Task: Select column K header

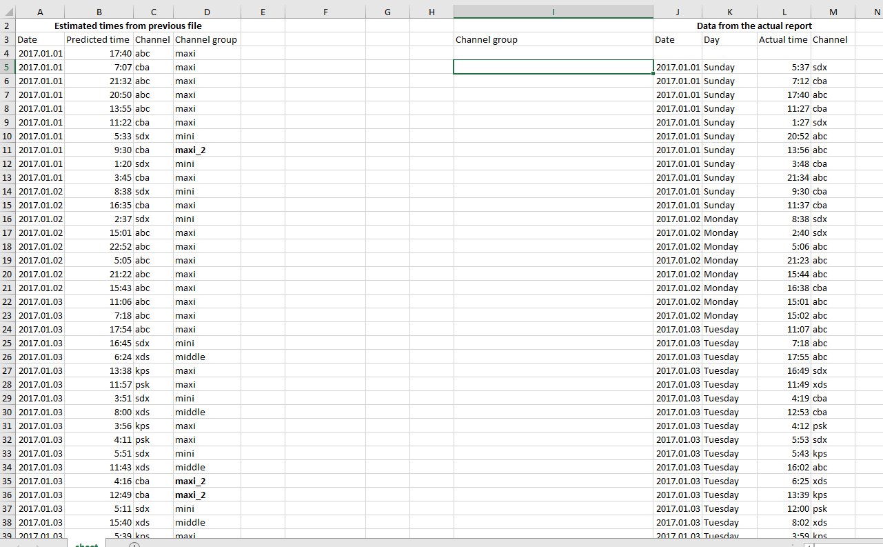Action: coord(730,12)
